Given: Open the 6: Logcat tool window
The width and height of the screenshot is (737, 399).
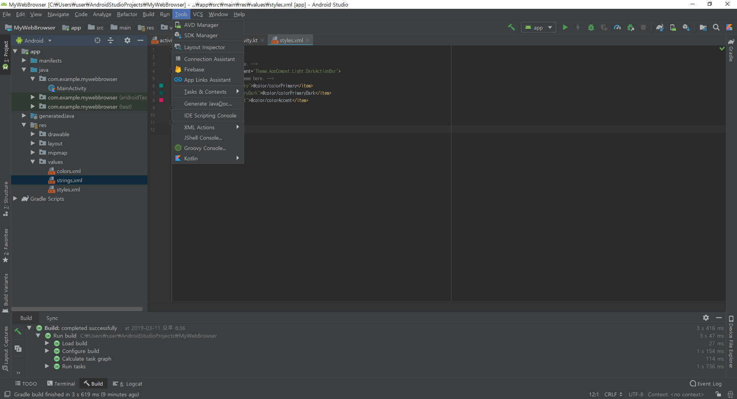Looking at the screenshot, I should (x=127, y=384).
